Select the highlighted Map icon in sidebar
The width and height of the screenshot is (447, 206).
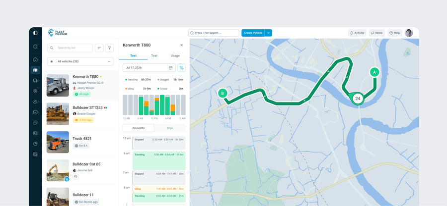tap(35, 70)
